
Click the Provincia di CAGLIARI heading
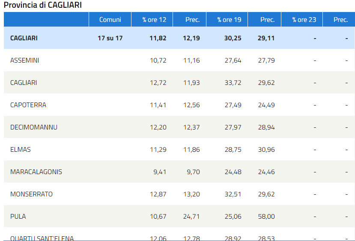tap(42, 5)
